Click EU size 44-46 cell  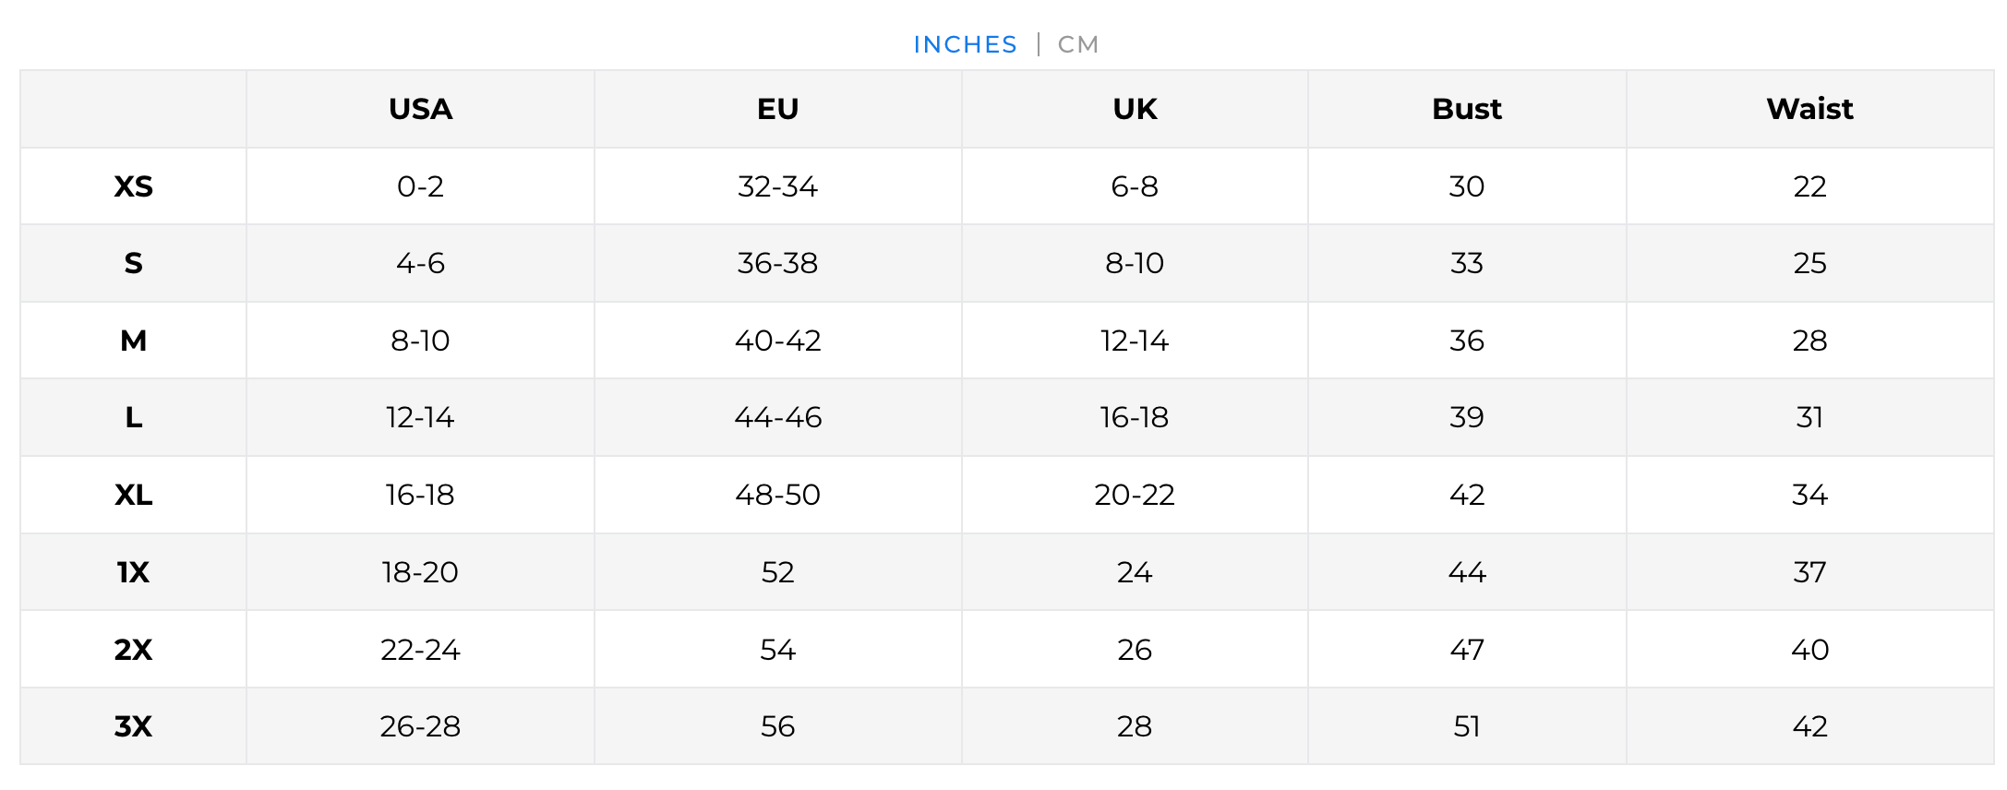coord(777,418)
